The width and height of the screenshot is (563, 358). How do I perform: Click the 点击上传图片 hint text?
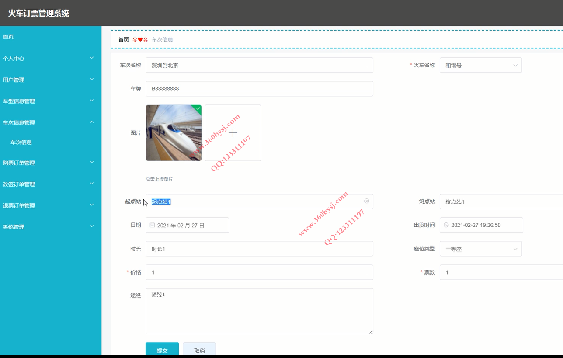pyautogui.click(x=159, y=179)
